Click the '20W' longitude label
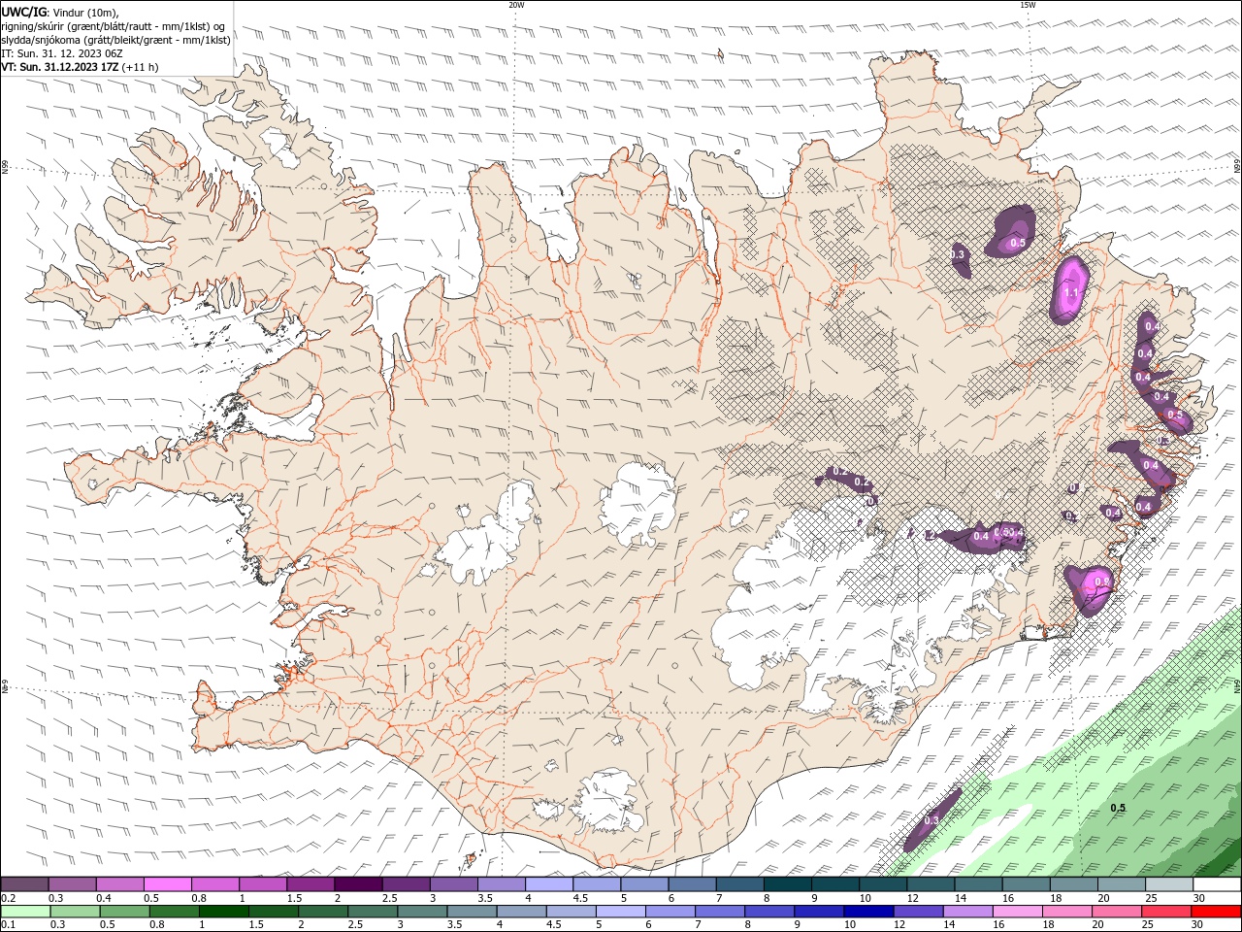Viewport: 1242px width, 932px height. point(517,5)
